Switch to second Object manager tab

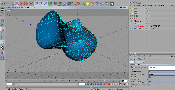(138, 3)
